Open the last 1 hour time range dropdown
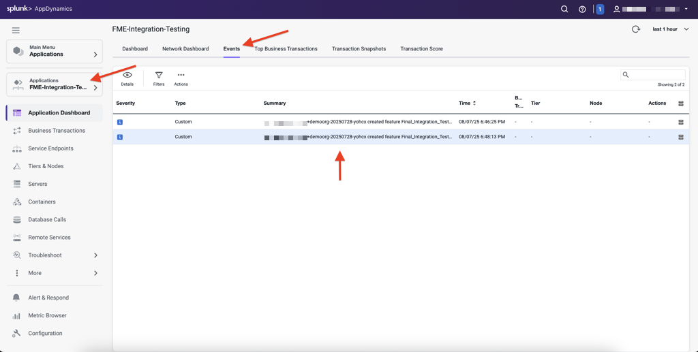Image resolution: width=698 pixels, height=352 pixels. [670, 29]
